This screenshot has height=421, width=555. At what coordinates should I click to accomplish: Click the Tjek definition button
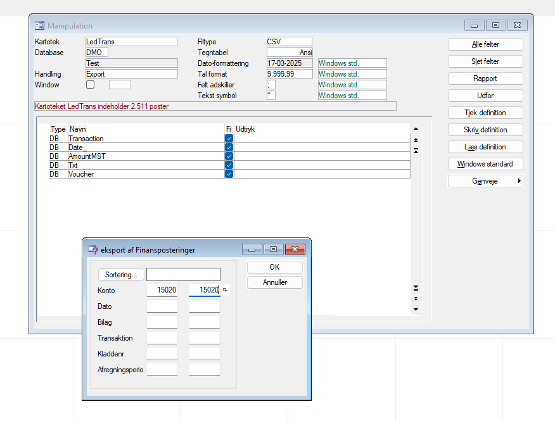coord(485,113)
